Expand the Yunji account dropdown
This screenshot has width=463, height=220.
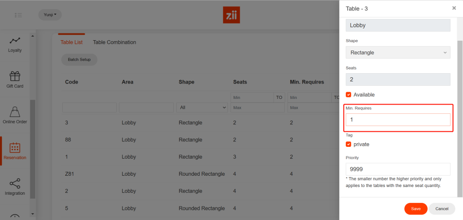50,15
